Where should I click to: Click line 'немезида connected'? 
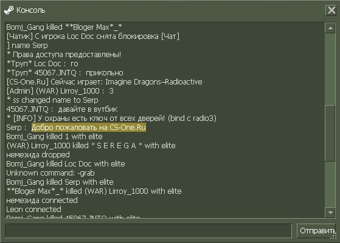point(42,200)
